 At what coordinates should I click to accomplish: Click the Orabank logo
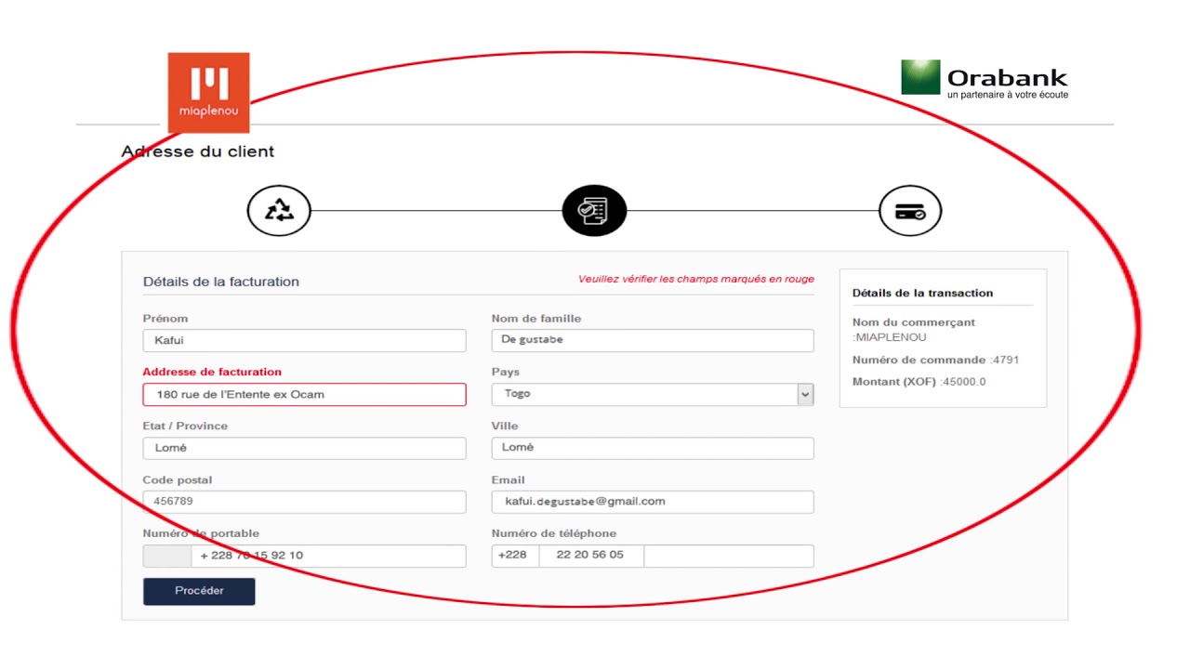tap(985, 79)
